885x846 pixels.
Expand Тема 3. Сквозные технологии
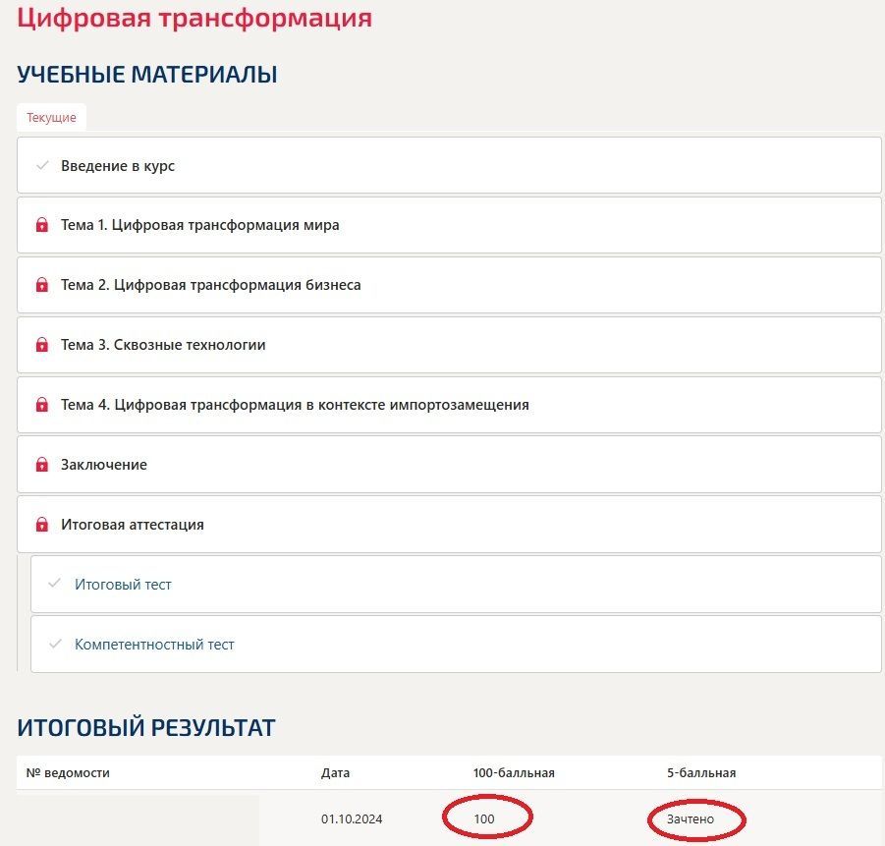tap(449, 345)
